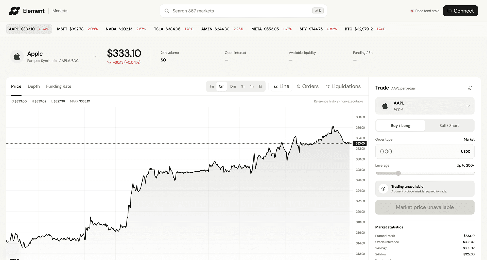Select NVDA in the ticker strip

pyautogui.click(x=126, y=29)
